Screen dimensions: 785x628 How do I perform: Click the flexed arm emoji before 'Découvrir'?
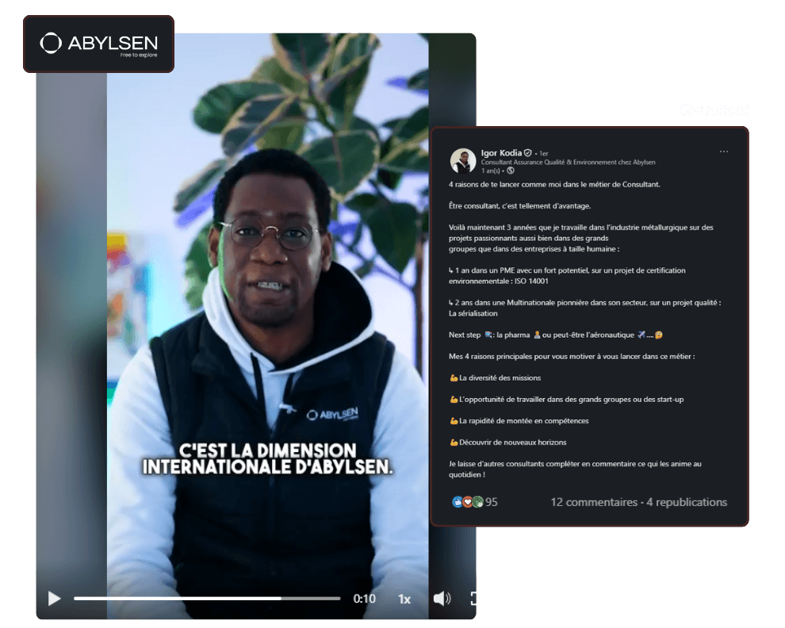coord(454,442)
